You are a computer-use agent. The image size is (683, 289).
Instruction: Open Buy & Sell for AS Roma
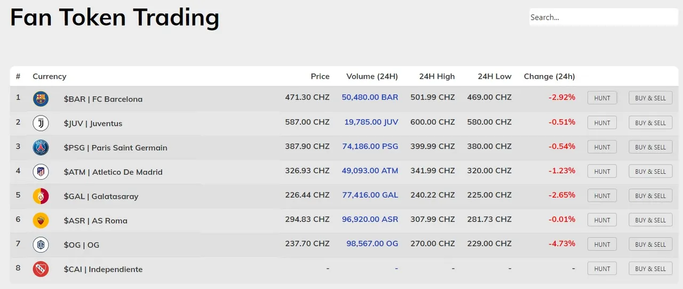click(650, 220)
